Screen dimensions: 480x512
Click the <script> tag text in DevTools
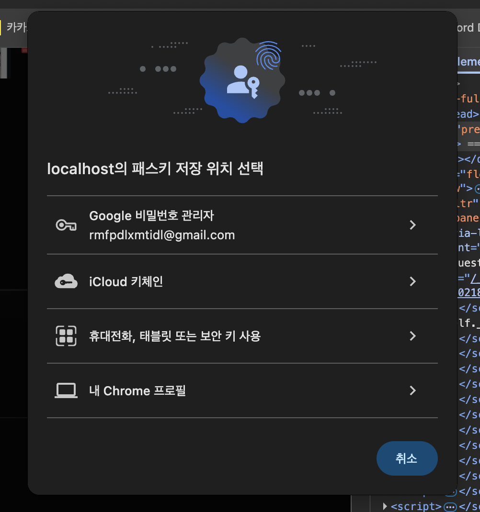click(x=416, y=506)
